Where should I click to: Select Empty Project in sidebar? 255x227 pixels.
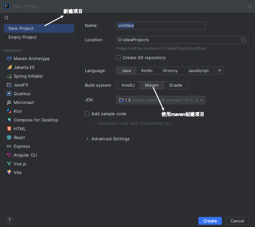39,37
